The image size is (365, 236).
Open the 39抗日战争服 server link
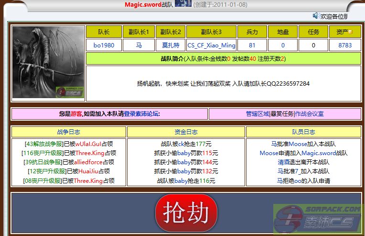click(x=43, y=162)
